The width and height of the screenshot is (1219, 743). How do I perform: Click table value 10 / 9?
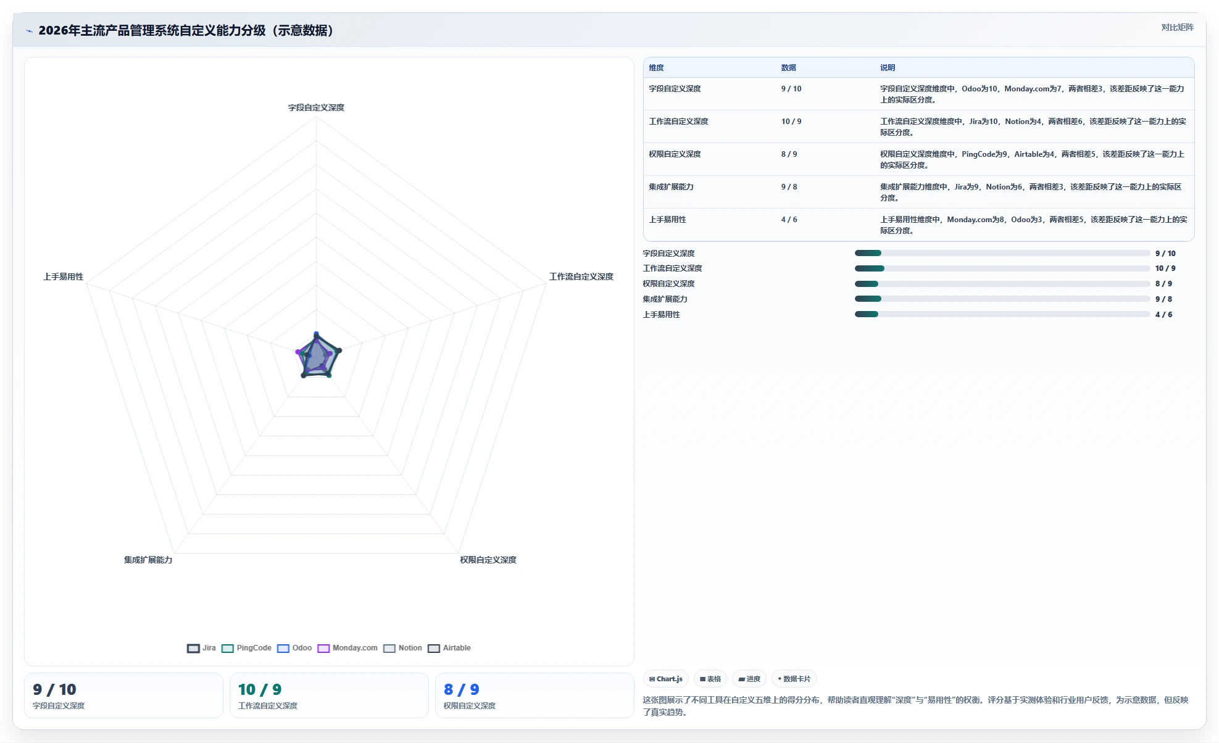pyautogui.click(x=791, y=122)
